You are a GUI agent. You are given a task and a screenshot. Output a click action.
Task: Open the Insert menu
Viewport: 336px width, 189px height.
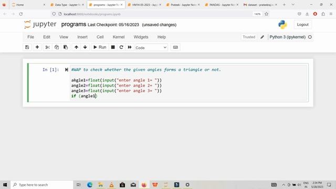82,37
